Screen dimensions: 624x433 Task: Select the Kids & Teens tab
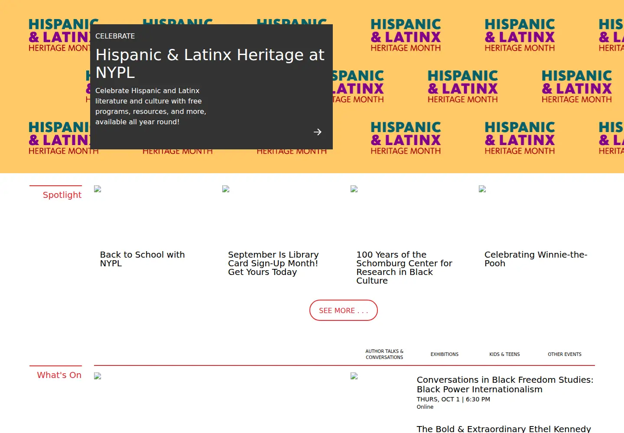[x=504, y=354]
